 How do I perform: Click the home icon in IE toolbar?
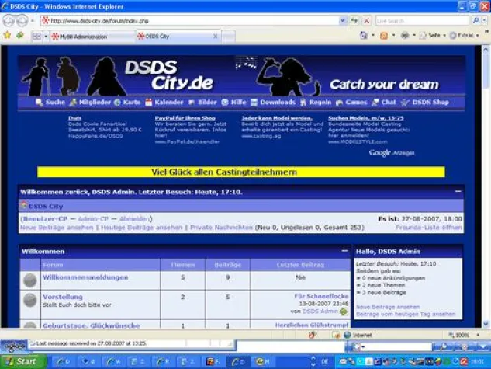[x=363, y=36]
